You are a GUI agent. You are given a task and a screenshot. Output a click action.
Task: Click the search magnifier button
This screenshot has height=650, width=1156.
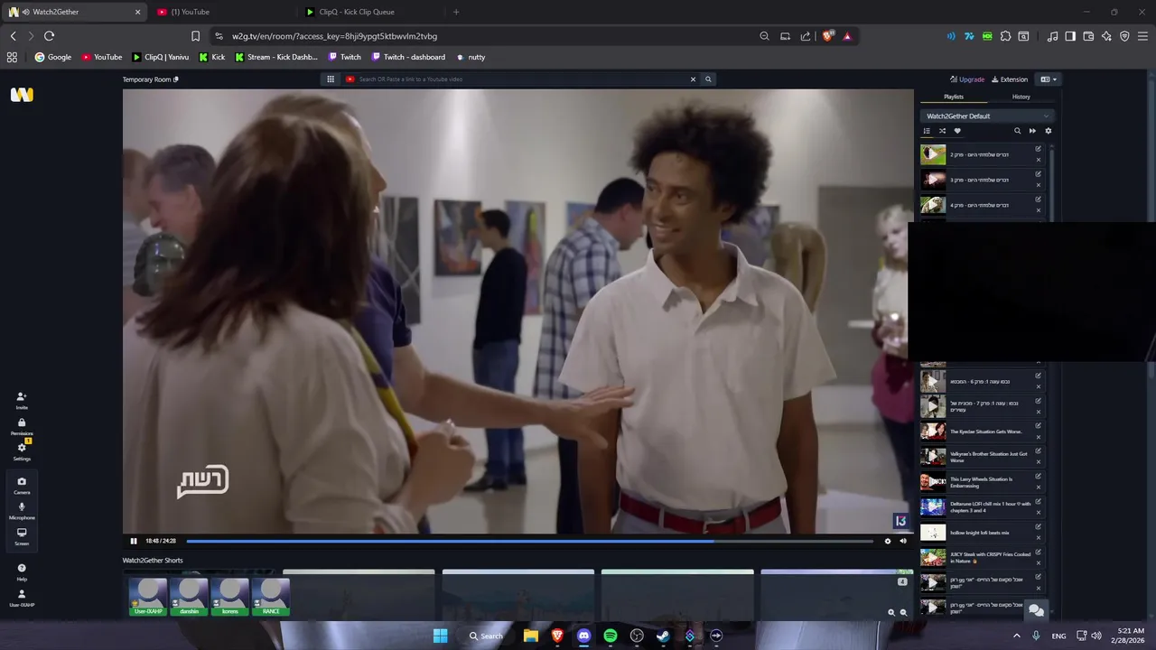pyautogui.click(x=708, y=79)
